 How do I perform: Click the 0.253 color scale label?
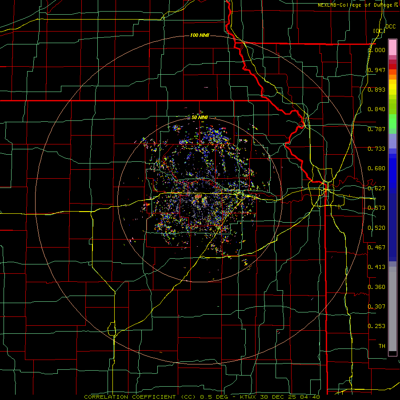(376, 326)
